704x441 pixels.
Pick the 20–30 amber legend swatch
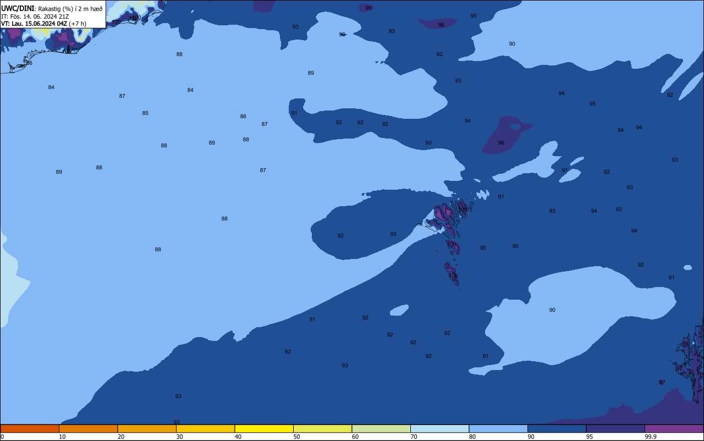coord(147,428)
